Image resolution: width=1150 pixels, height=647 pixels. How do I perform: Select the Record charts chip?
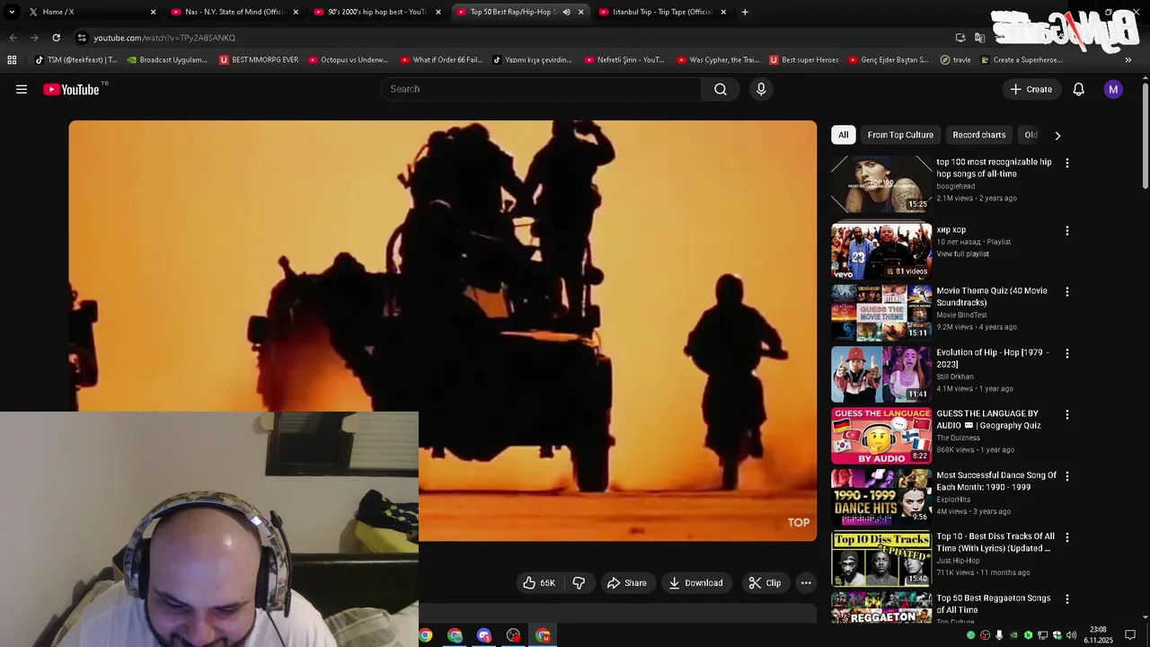click(x=978, y=135)
